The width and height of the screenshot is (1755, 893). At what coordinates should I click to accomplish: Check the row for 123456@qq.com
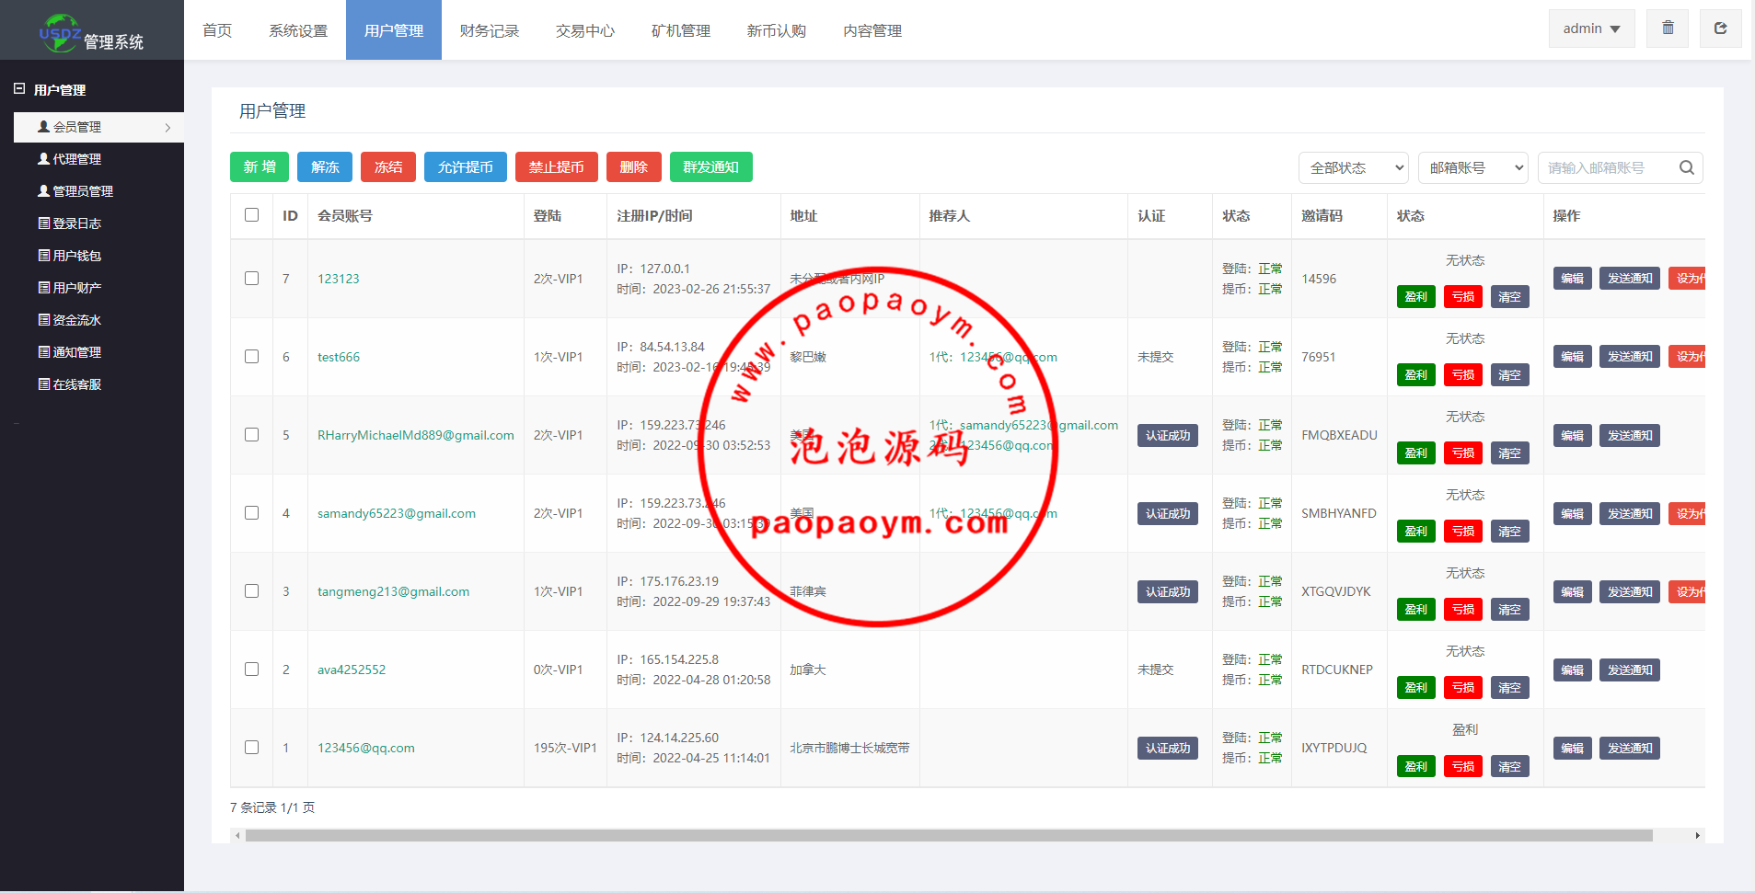251,747
